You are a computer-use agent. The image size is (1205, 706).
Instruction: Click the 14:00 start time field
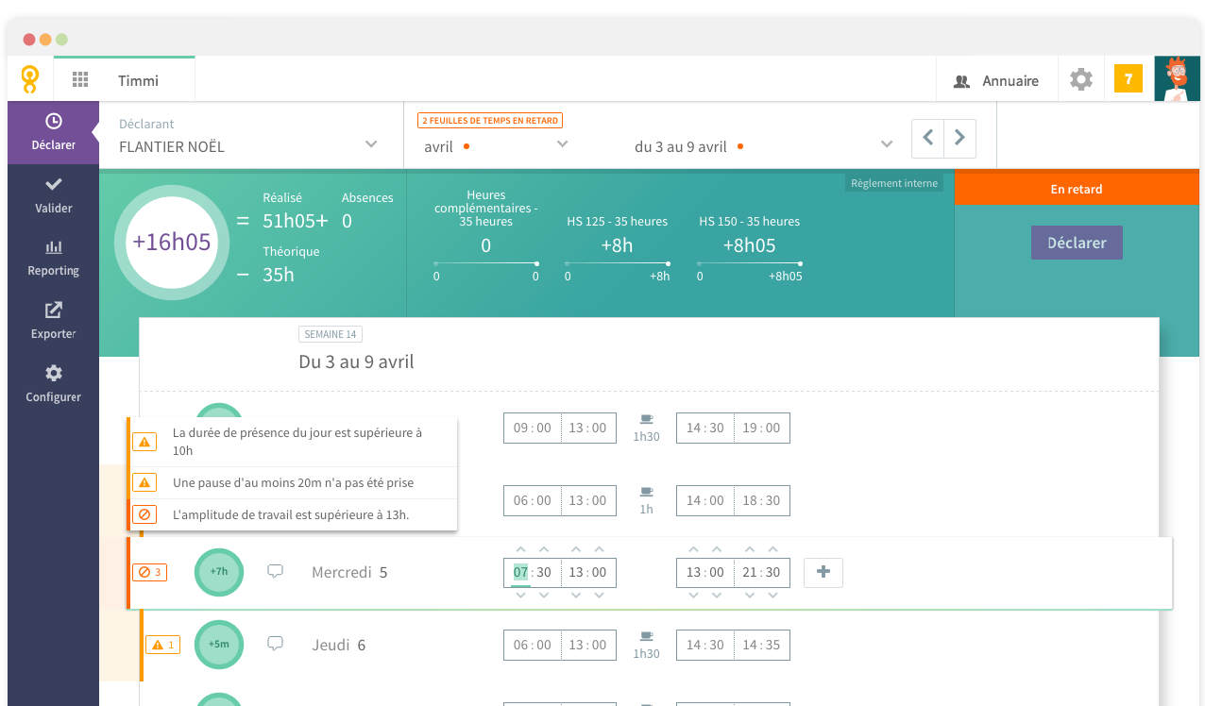pos(705,500)
